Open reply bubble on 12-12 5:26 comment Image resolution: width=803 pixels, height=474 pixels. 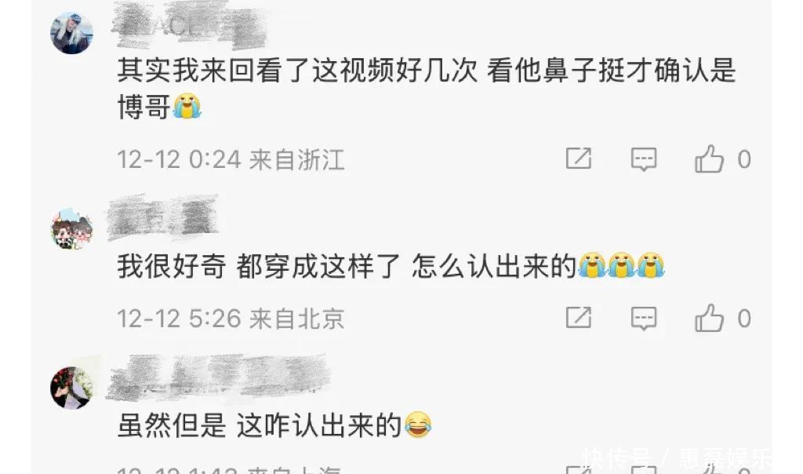[644, 318]
